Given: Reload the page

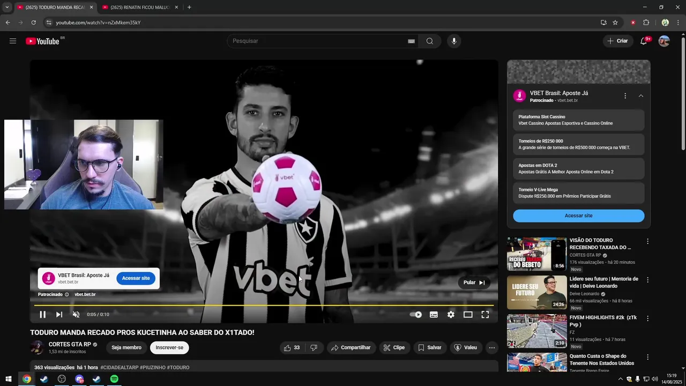Looking at the screenshot, I should (33, 23).
